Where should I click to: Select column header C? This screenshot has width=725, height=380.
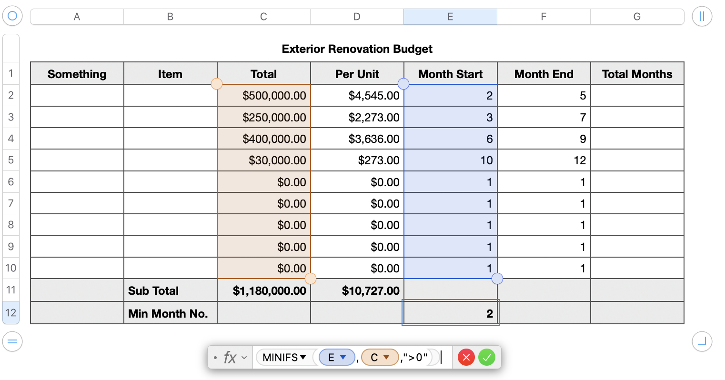tap(263, 17)
